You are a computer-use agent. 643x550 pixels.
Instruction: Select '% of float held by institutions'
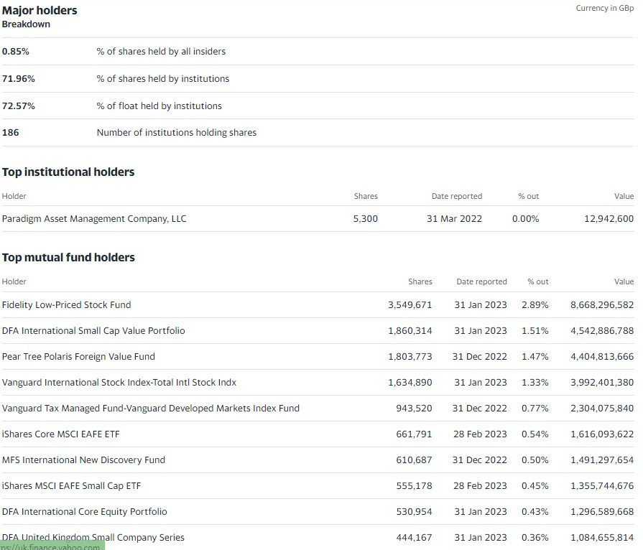[x=159, y=106]
